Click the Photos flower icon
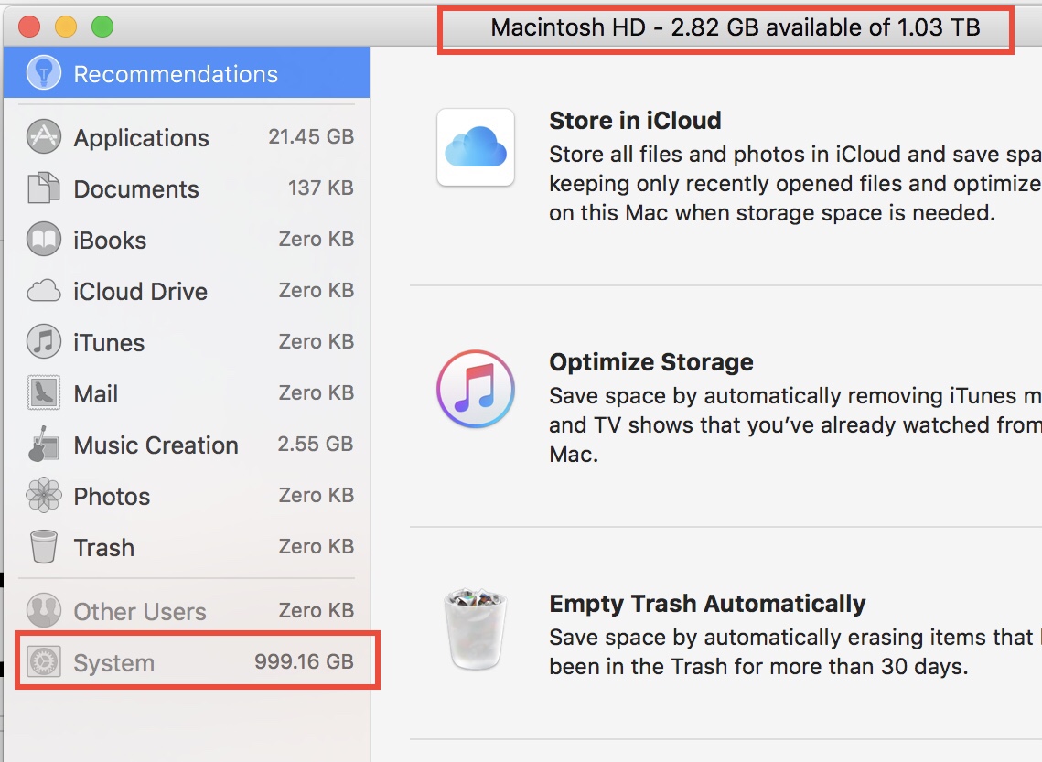The width and height of the screenshot is (1042, 762). click(x=44, y=495)
